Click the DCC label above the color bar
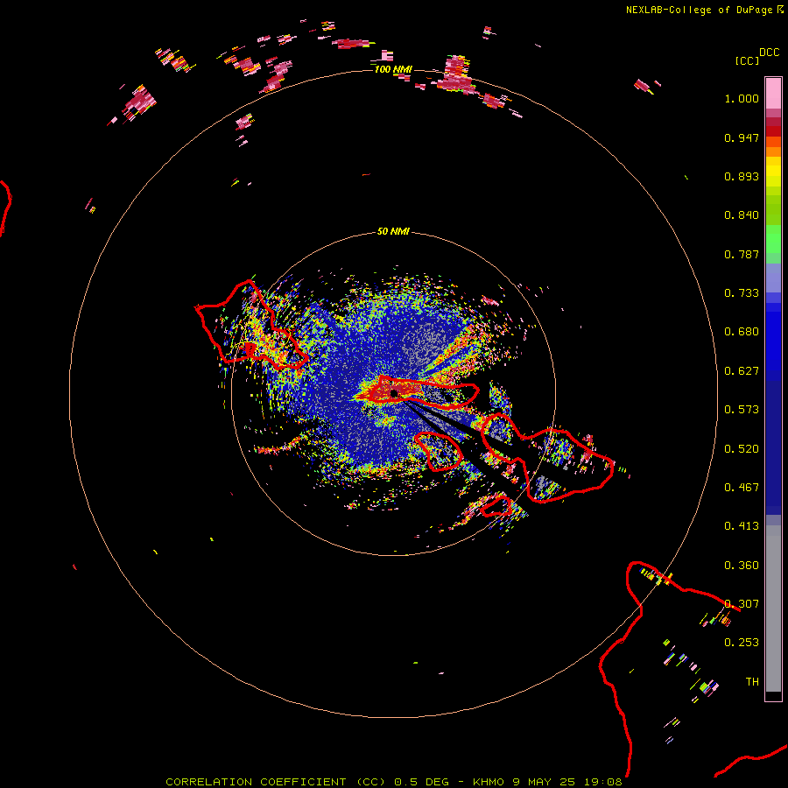This screenshot has width=788, height=788. (769, 53)
